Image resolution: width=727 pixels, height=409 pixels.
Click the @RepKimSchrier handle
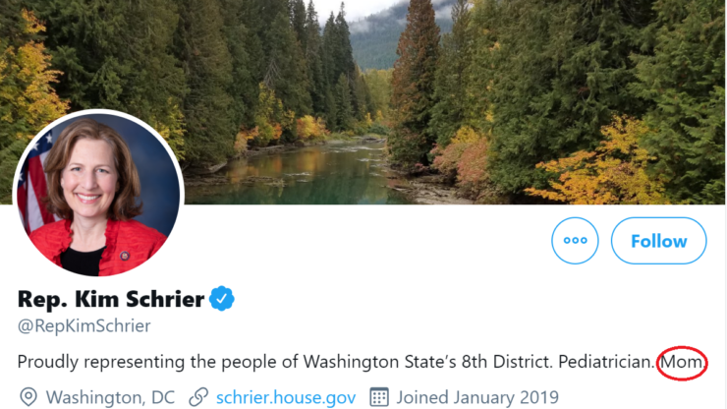click(84, 325)
